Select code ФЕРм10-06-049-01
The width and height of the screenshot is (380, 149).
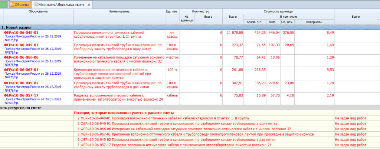tap(21, 45)
